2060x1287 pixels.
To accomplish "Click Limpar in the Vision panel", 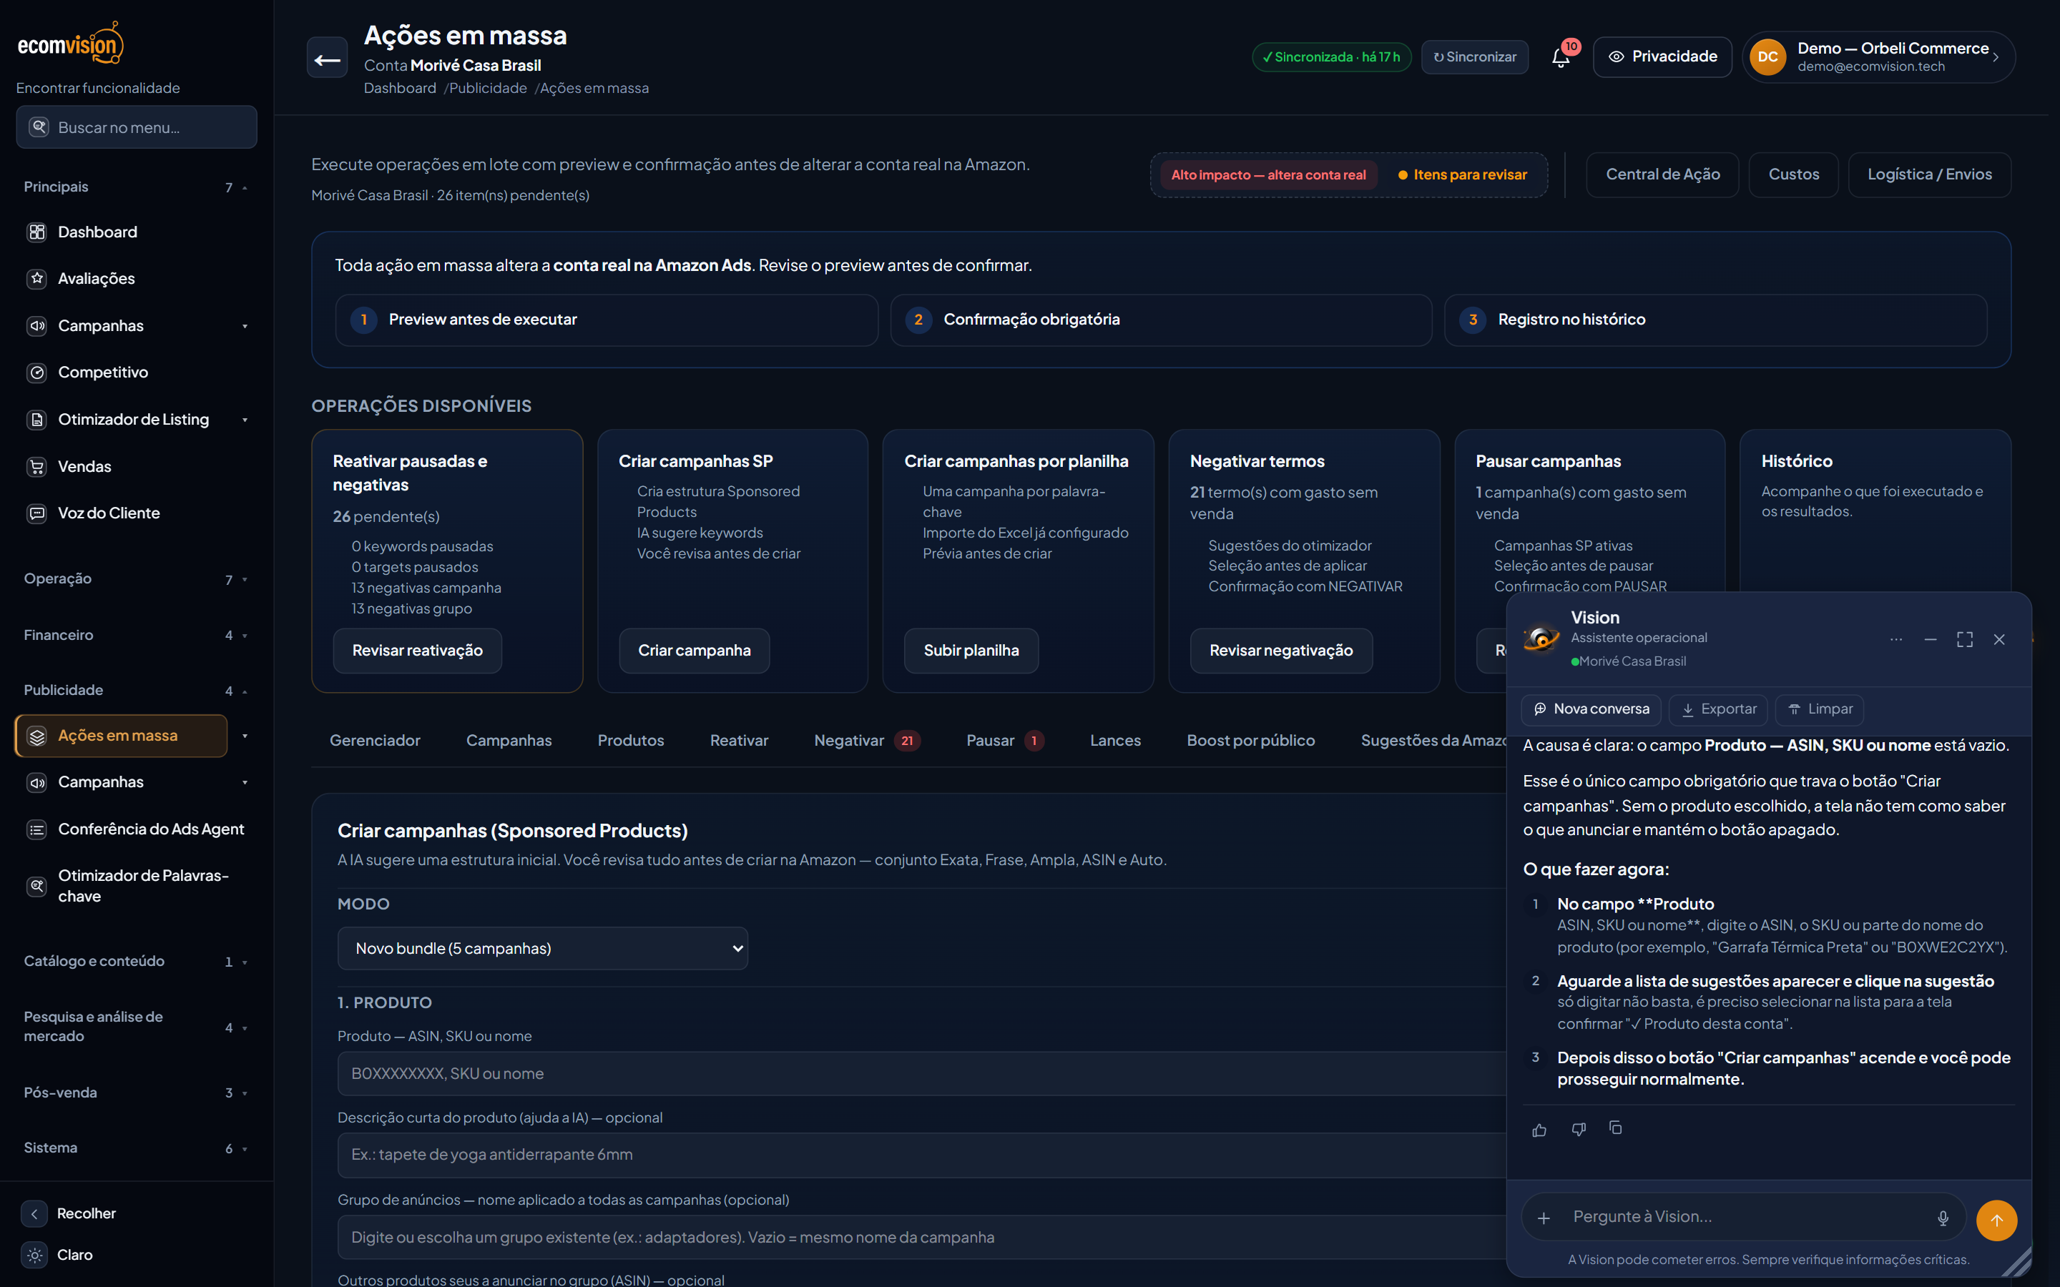I will 1819,709.
